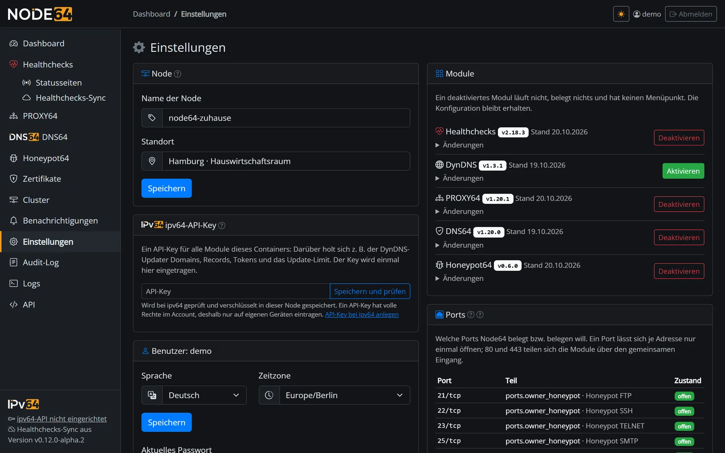Screen dimensions: 725x453
Task: Go to Zertifikate in the sidebar
Action: pos(60,179)
